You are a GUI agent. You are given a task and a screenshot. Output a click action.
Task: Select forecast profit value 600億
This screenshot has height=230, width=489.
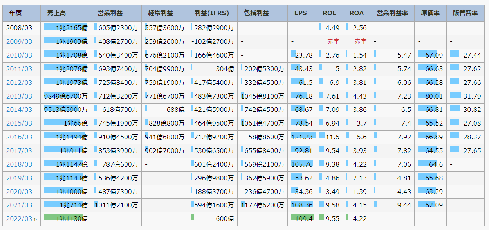tap(225, 219)
